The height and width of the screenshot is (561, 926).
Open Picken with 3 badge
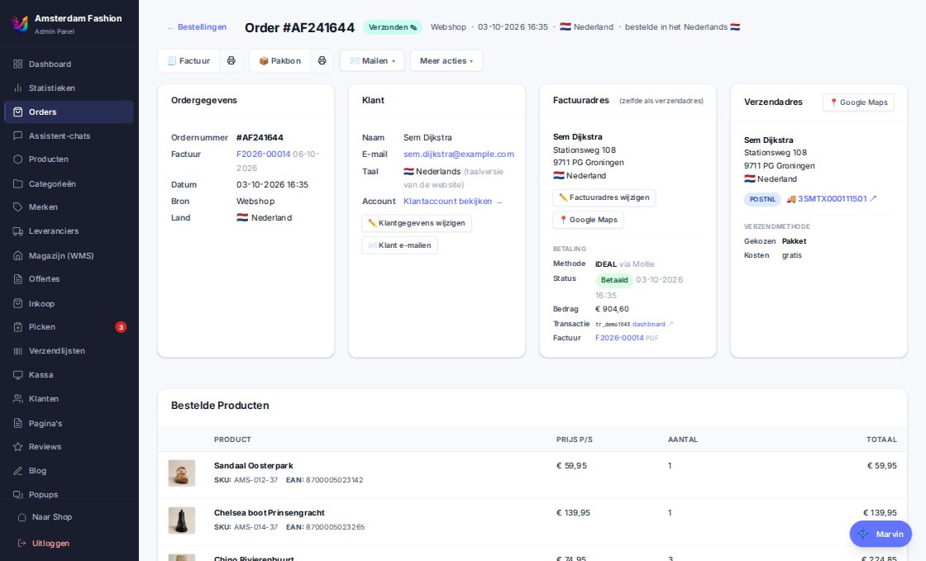click(x=69, y=327)
